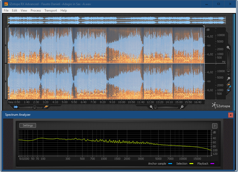This screenshot has width=238, height=172.
Task: Open Spectrum Analyzer help question mark
Action: 215,126
